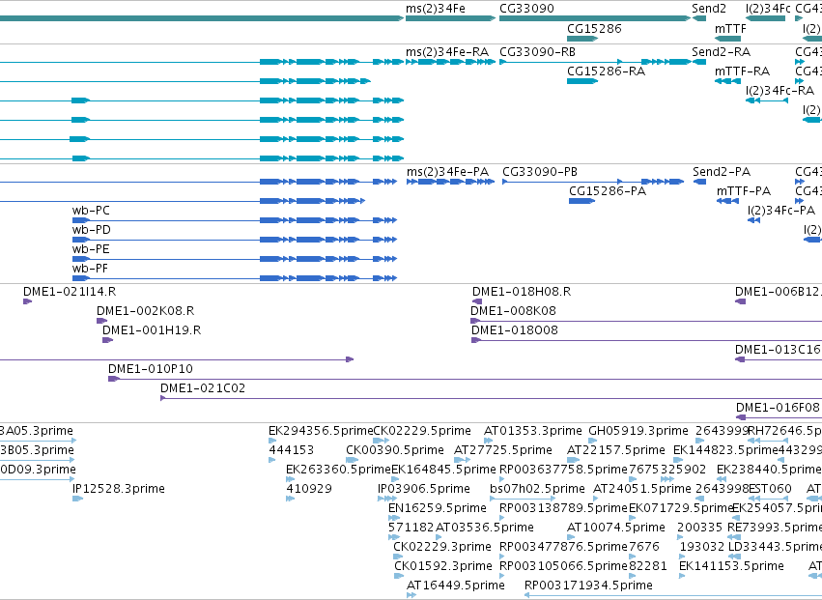Viewport: 822px width, 600px height.
Task: Click protein label CG15286-PA
Action: pyautogui.click(x=608, y=191)
